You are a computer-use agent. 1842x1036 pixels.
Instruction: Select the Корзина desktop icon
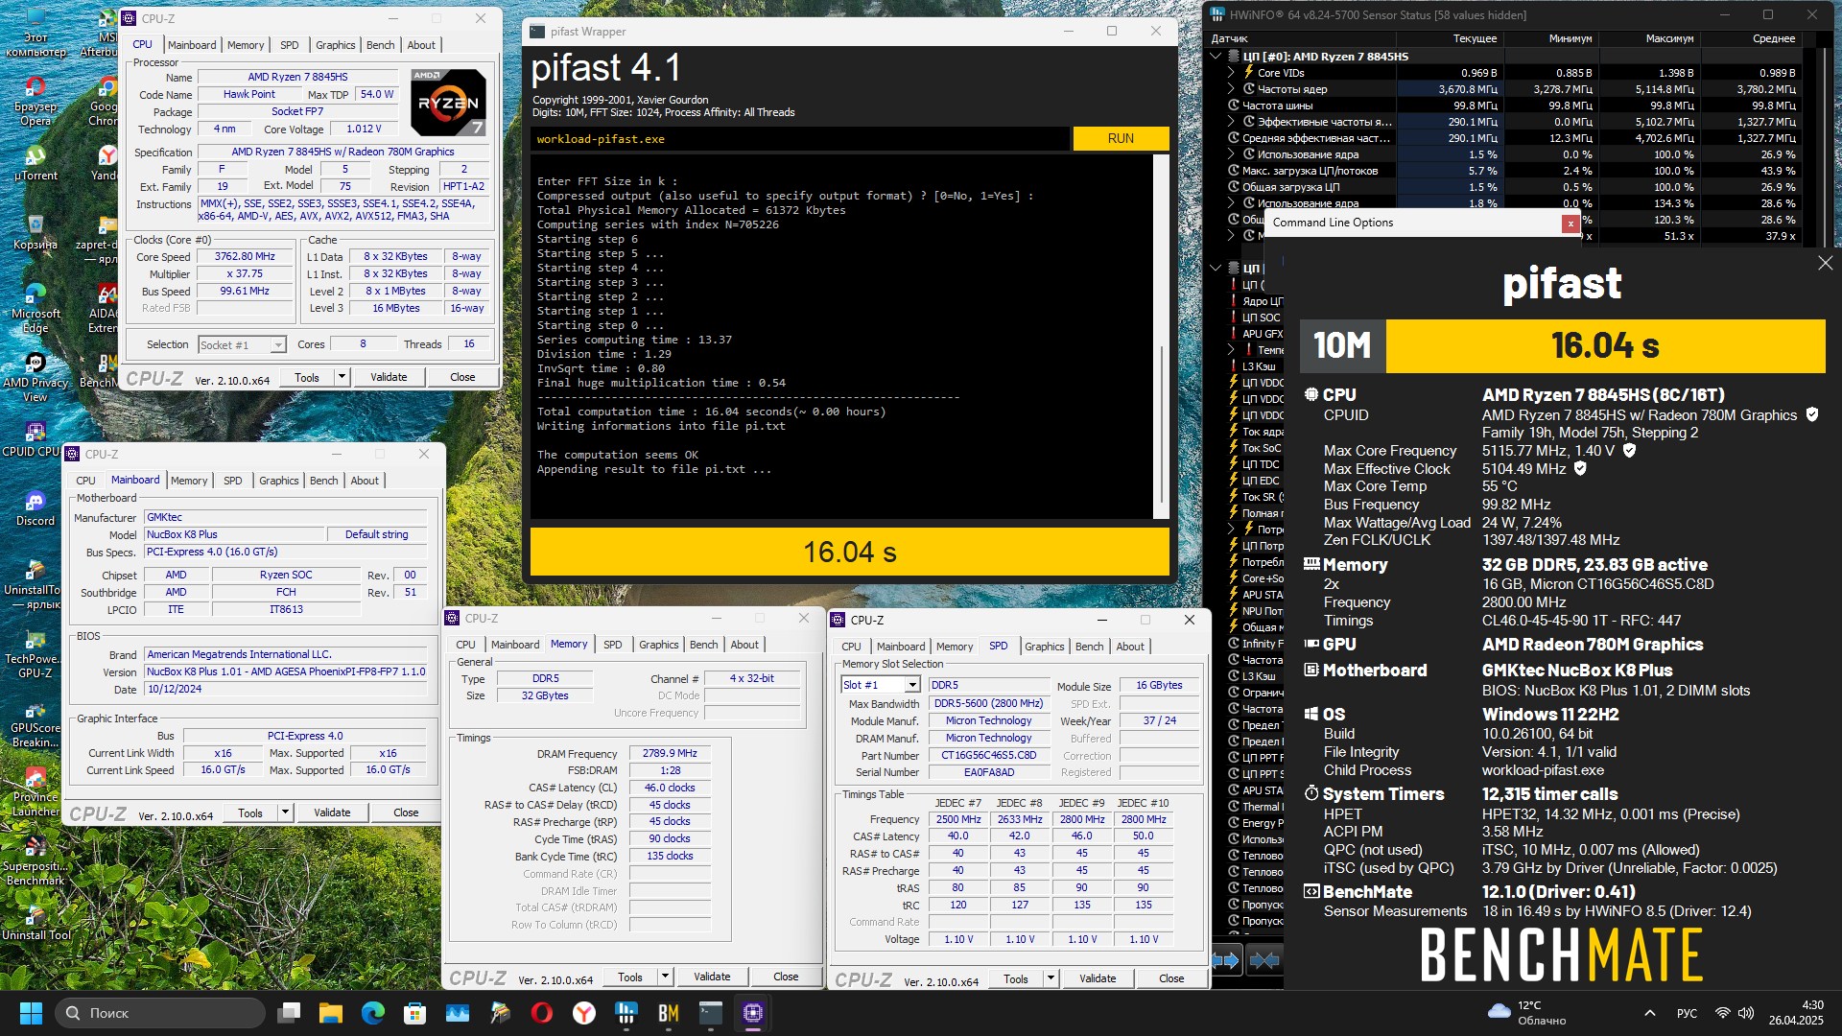pos(35,233)
